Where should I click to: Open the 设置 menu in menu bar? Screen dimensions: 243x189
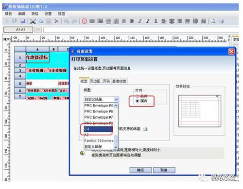48,14
